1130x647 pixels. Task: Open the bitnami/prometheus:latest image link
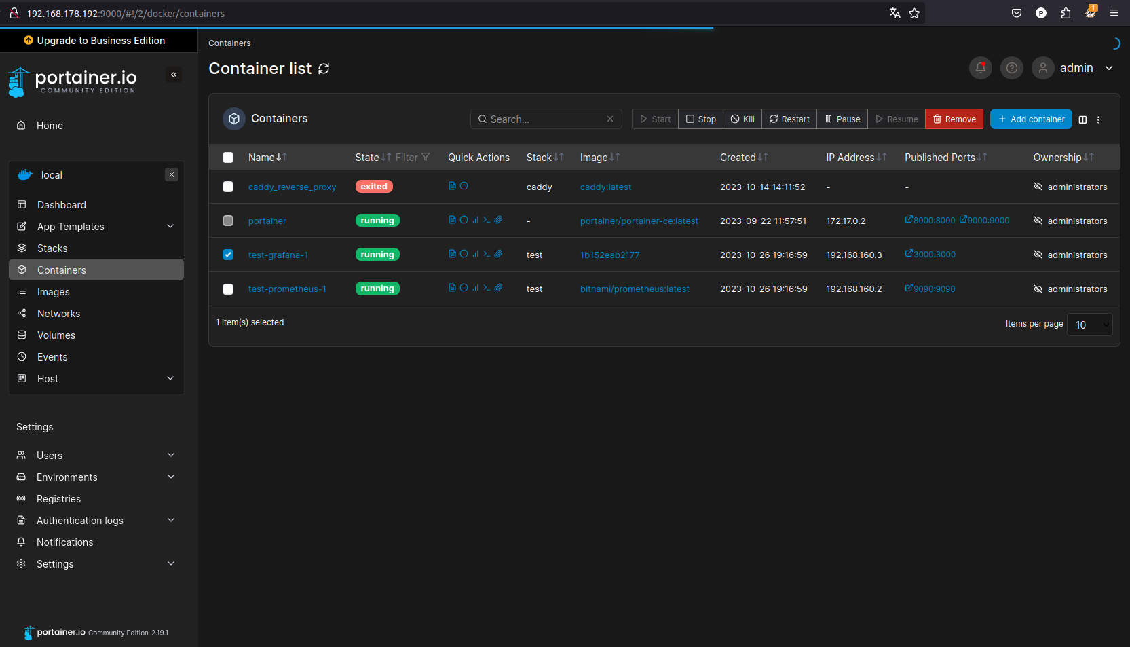634,289
